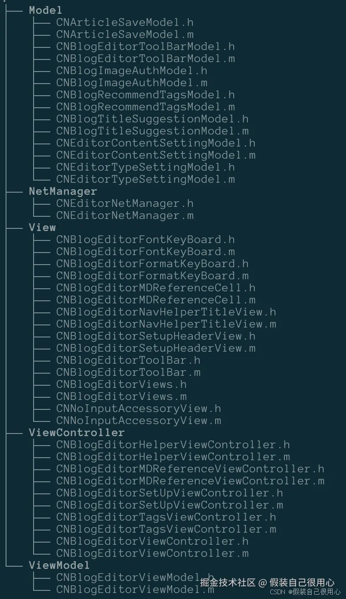Click the View folder heading
Viewport: 346px width, 599px height.
(x=42, y=227)
